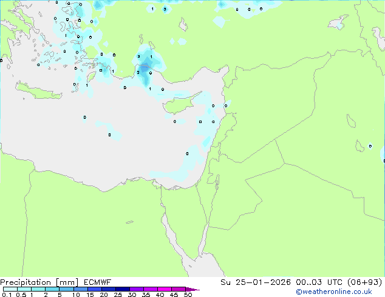
Task: Click the 'Su 25-01-2026' date text
Action: pyautogui.click(x=256, y=282)
